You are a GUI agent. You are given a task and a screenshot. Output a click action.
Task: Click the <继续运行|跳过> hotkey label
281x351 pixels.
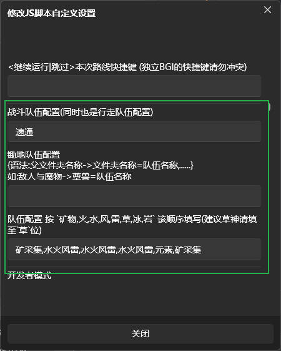127,67
